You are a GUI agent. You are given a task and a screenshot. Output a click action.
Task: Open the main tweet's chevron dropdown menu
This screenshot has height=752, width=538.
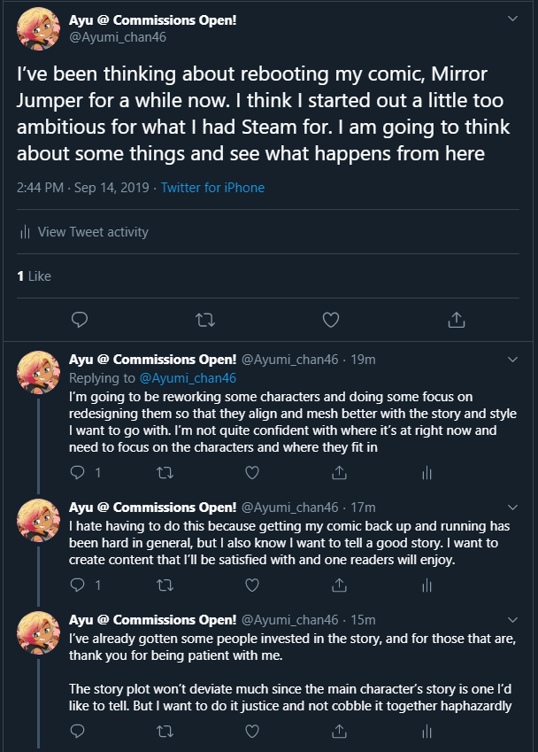point(512,19)
